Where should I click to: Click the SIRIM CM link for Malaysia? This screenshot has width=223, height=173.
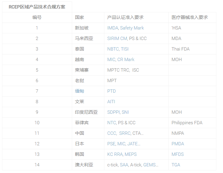[x=117, y=39]
